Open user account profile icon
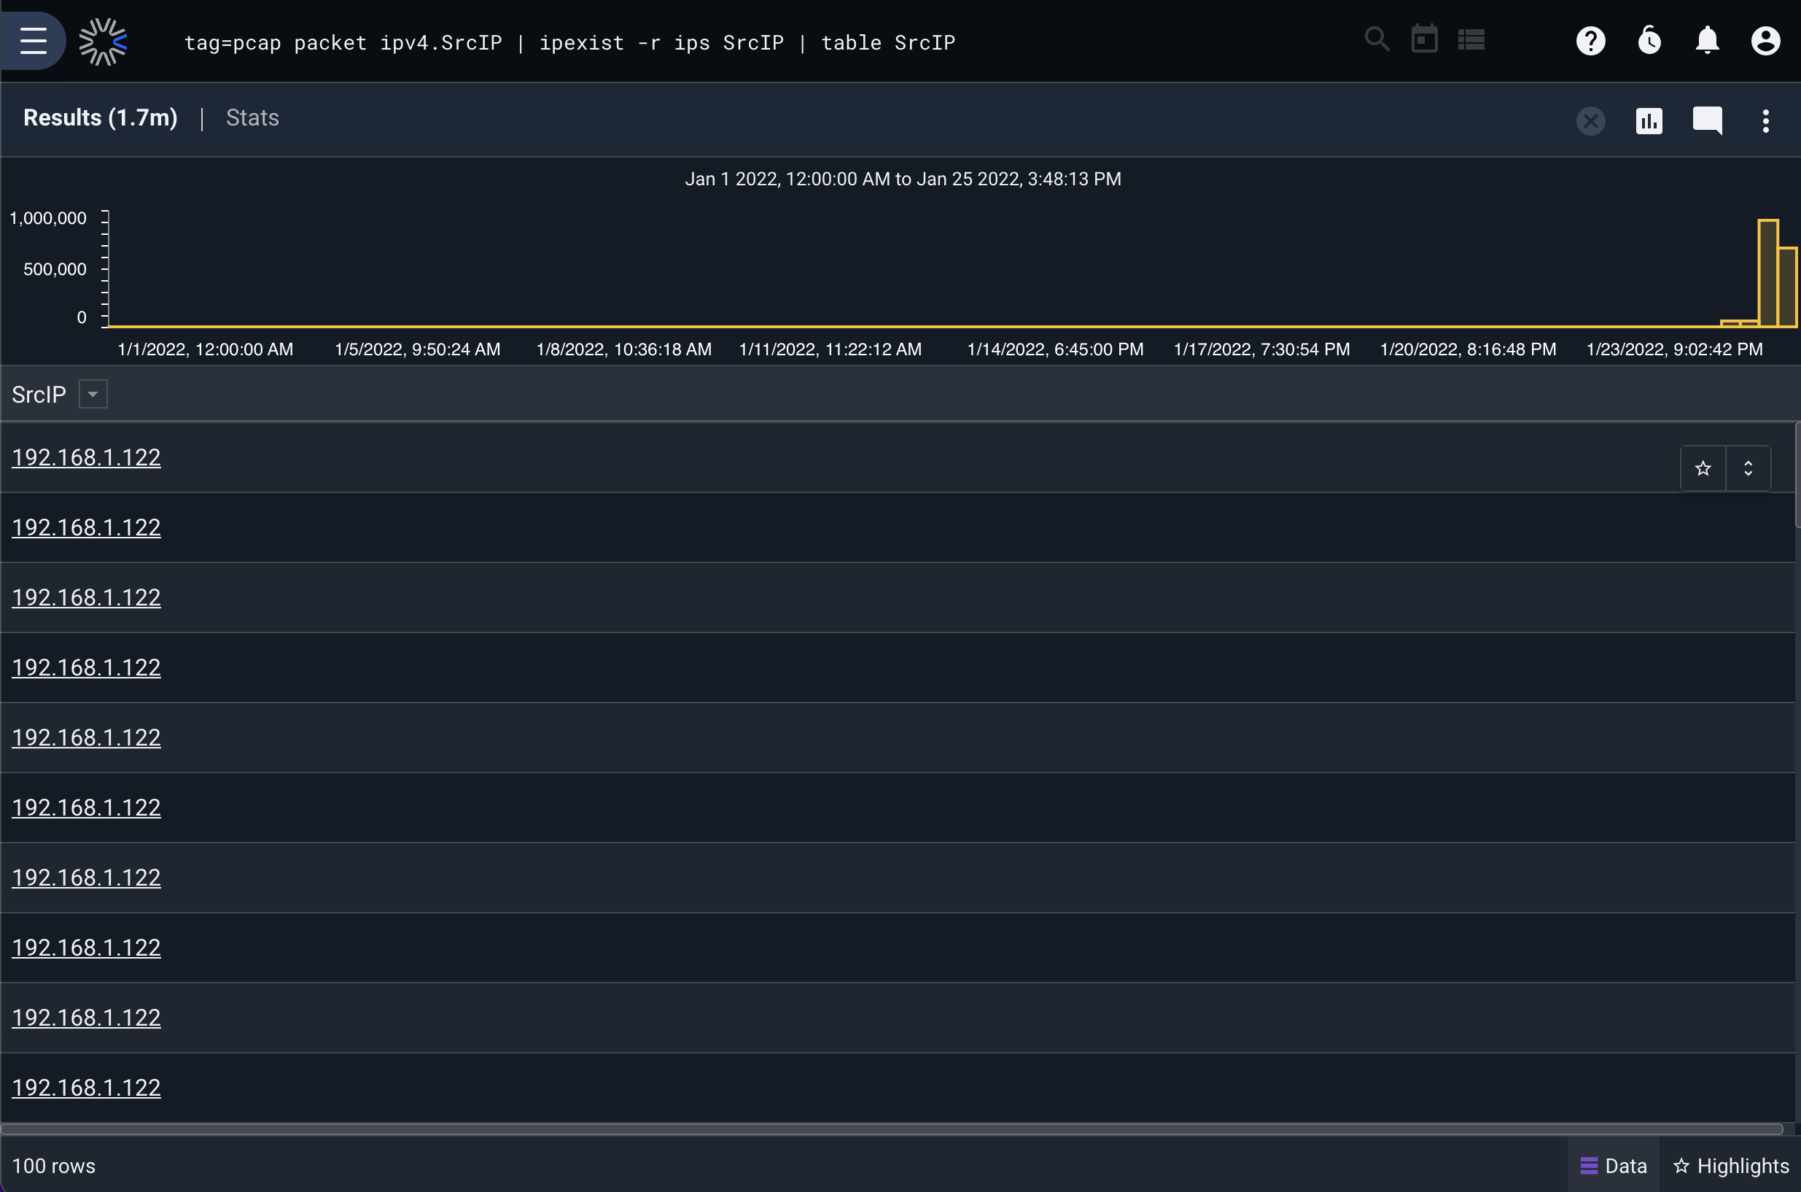Screen dimensions: 1801x1192 tap(1765, 41)
